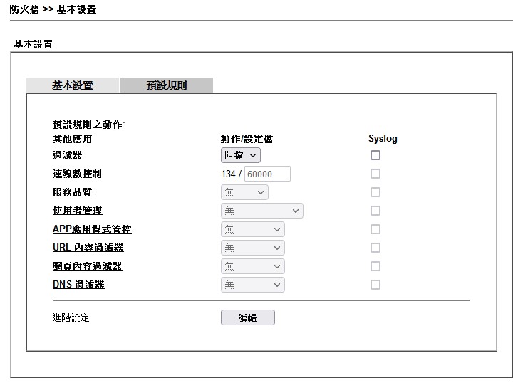This screenshot has height=383, width=518.
Task: Toggle Syslog checkbox for 服務品質
Action: pyautogui.click(x=375, y=192)
